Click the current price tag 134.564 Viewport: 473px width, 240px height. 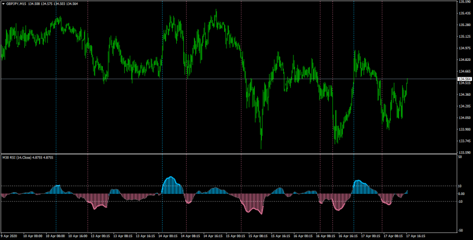click(x=465, y=79)
